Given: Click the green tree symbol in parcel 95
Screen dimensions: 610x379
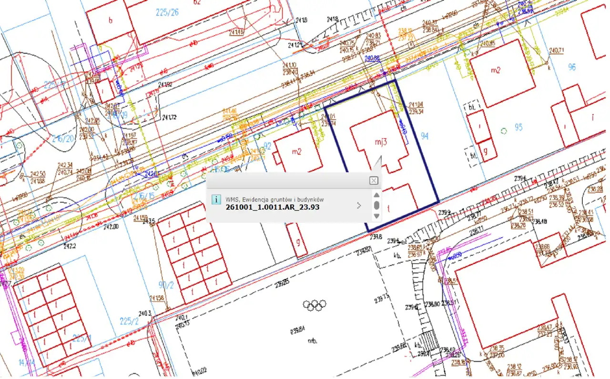Looking at the screenshot, I should [504, 130].
